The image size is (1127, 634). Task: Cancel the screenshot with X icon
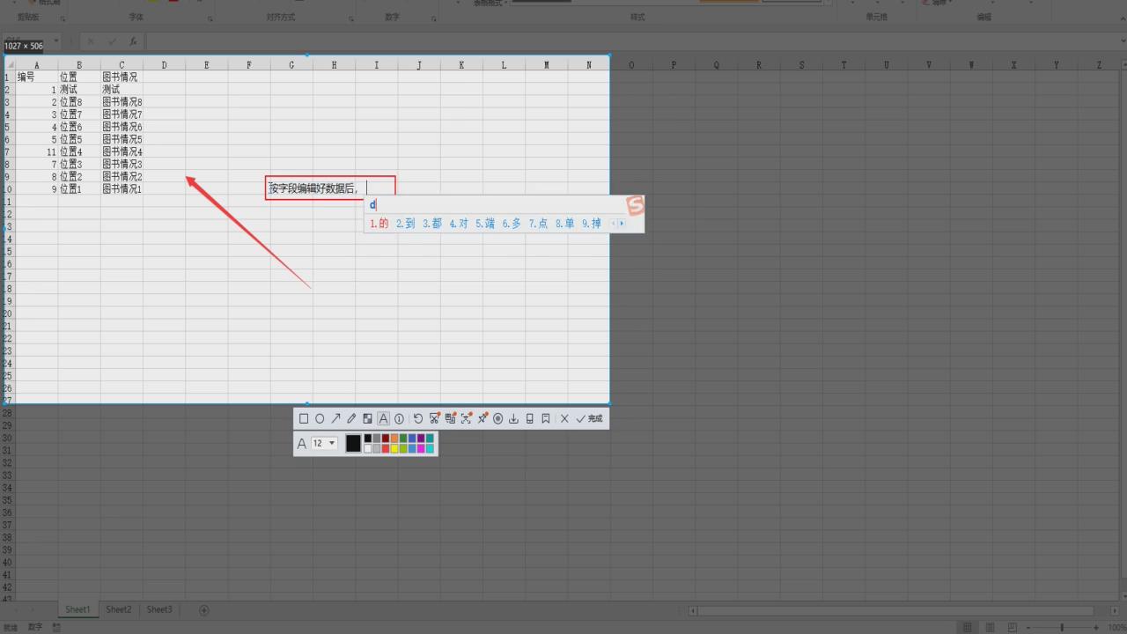[564, 418]
